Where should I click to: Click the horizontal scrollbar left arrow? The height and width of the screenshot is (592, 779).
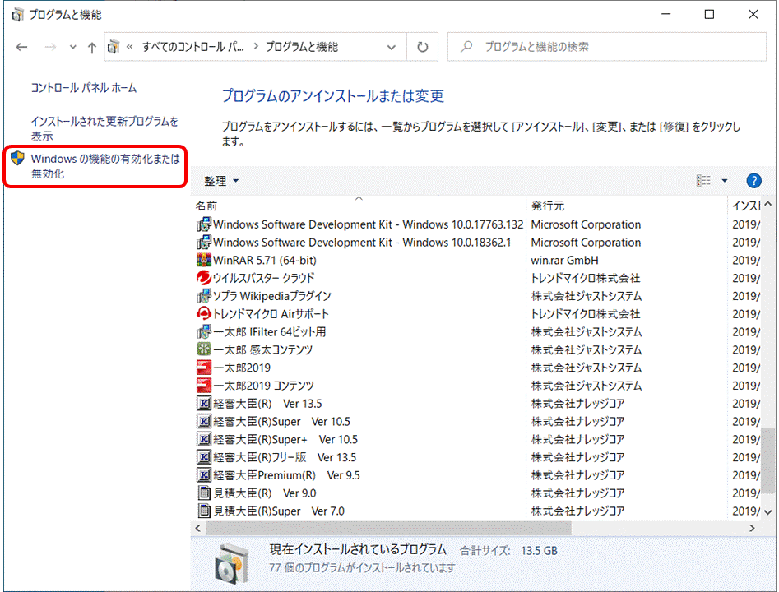[198, 528]
